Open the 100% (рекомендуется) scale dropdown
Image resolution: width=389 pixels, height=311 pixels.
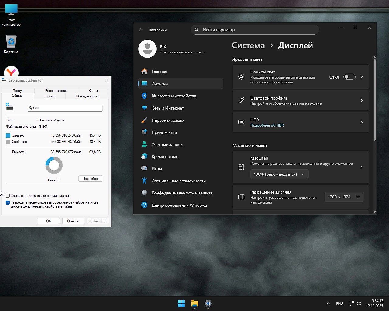279,174
